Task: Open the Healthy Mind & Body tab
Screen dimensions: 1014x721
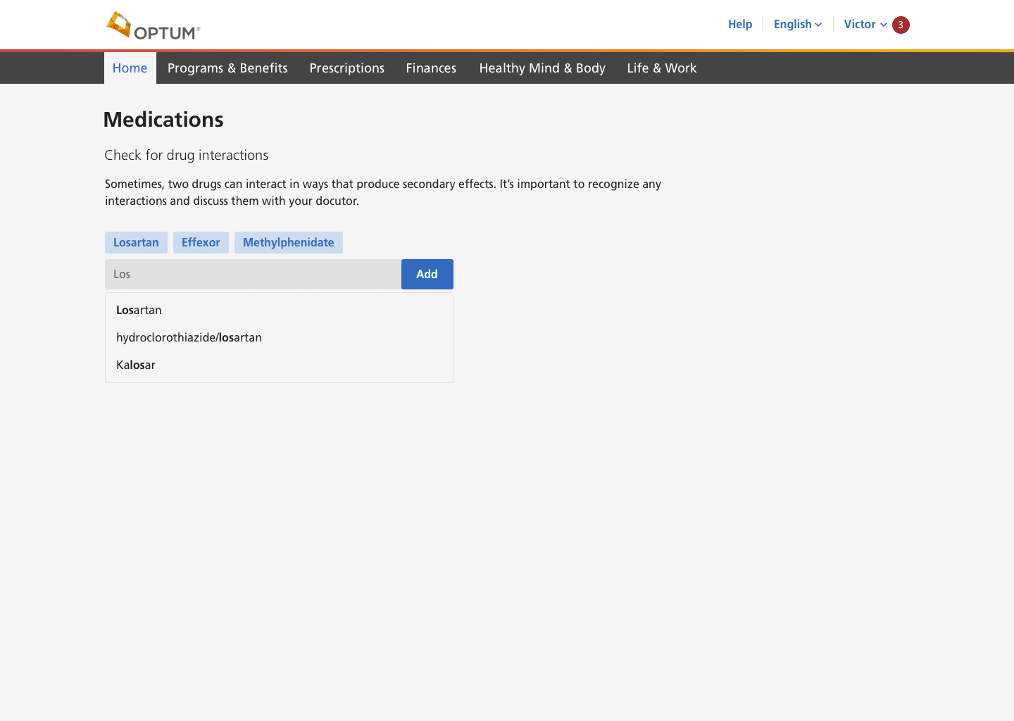Action: click(x=542, y=68)
